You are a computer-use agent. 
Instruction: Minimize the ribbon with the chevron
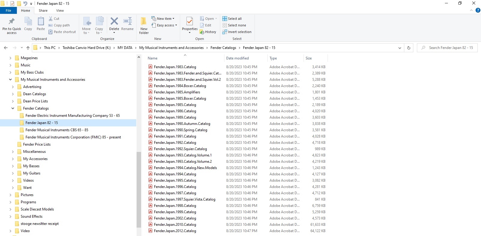pyautogui.click(x=471, y=11)
